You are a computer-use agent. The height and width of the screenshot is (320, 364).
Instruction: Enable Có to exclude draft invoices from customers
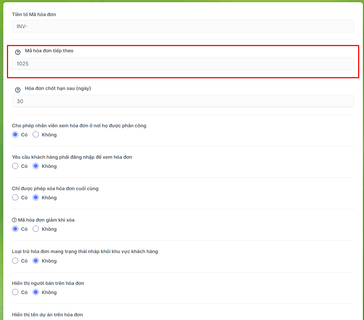(15, 261)
